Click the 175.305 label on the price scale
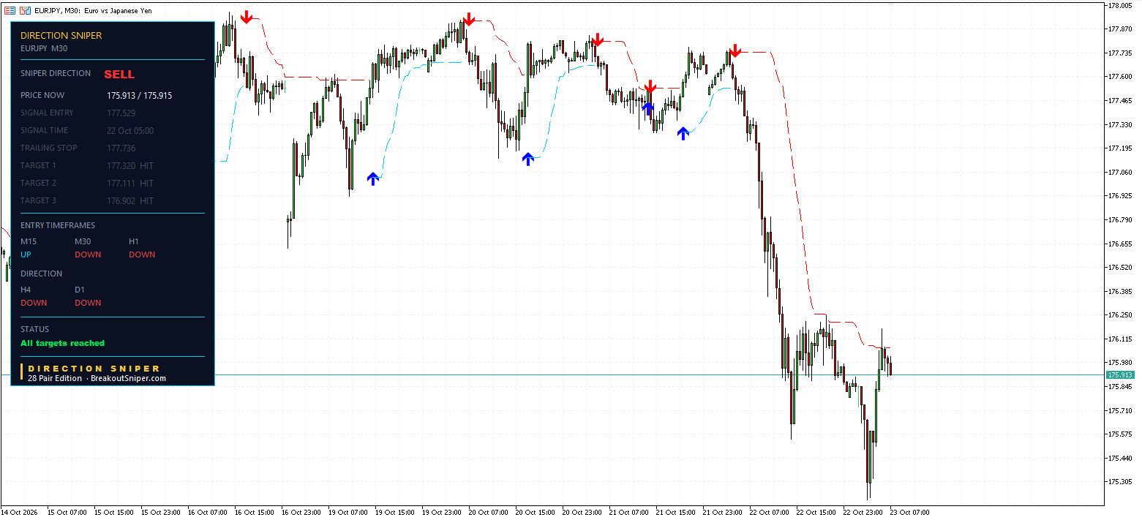Screen dimensions: 1142x520 point(1120,482)
